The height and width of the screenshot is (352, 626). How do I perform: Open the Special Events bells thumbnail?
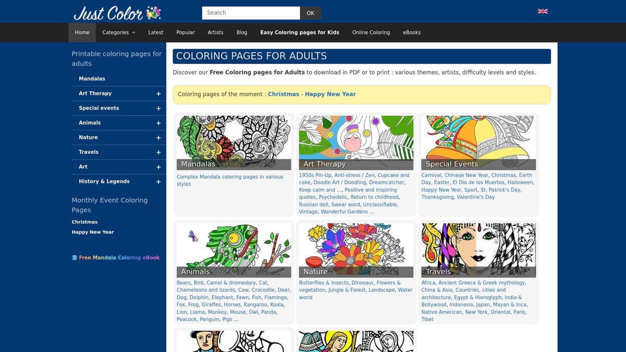click(478, 141)
